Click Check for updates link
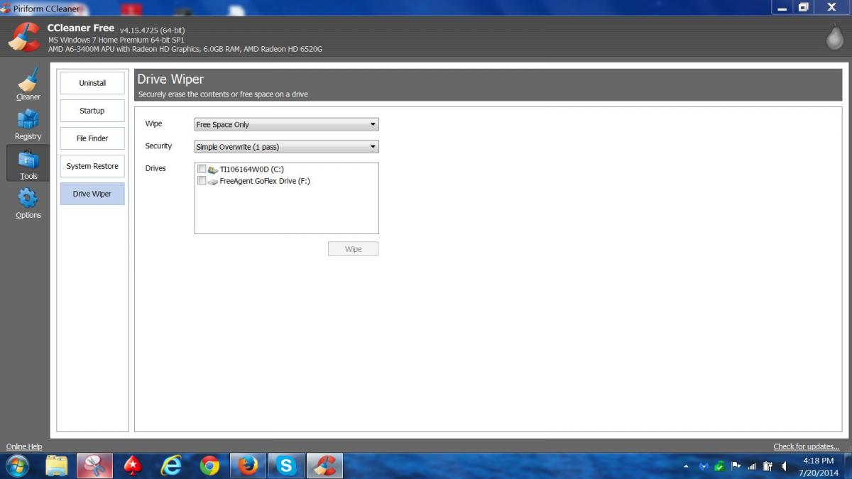The width and height of the screenshot is (852, 479). coord(807,446)
